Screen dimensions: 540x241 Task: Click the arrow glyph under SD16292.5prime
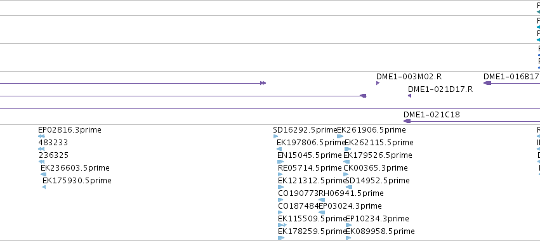[x=275, y=136]
